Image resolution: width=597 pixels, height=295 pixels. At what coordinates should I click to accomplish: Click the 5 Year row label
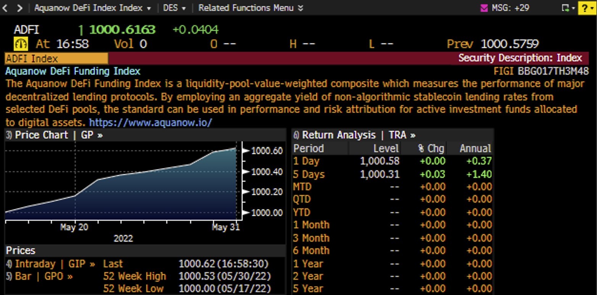(x=308, y=289)
